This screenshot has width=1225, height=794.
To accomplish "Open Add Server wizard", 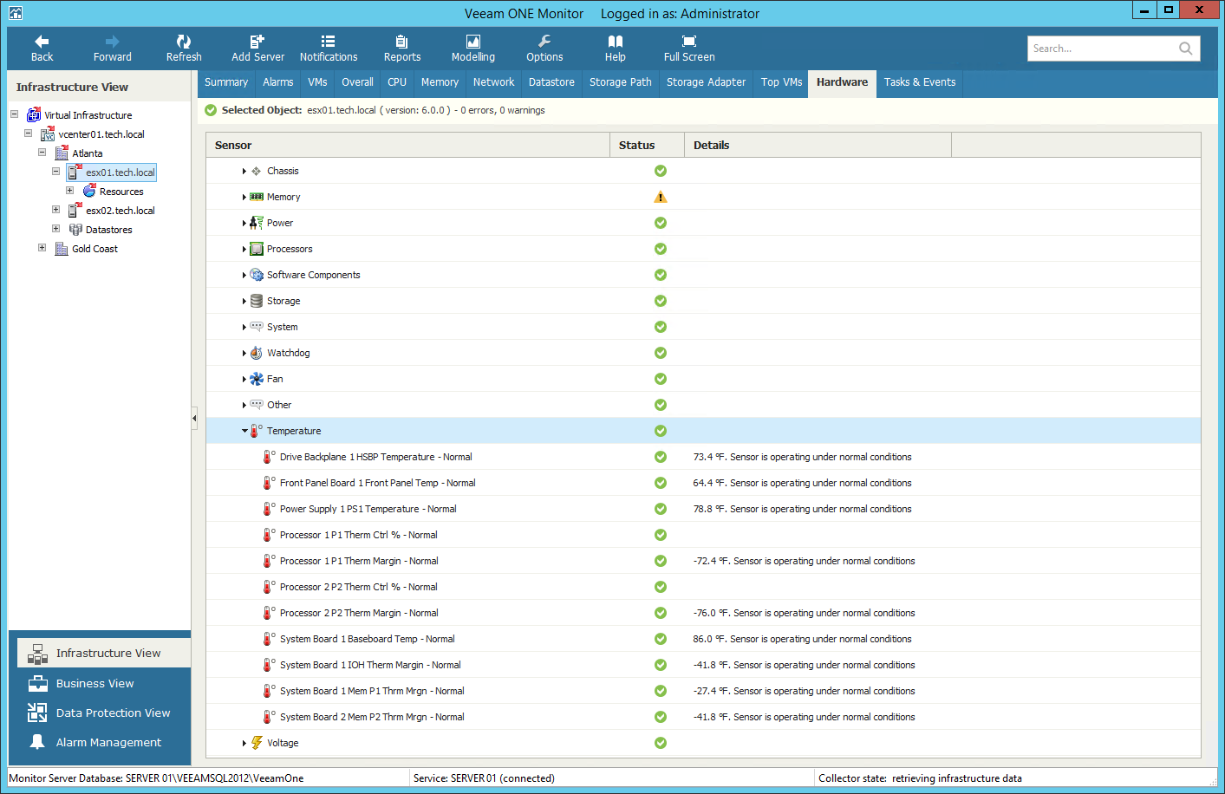I will 257,49.
